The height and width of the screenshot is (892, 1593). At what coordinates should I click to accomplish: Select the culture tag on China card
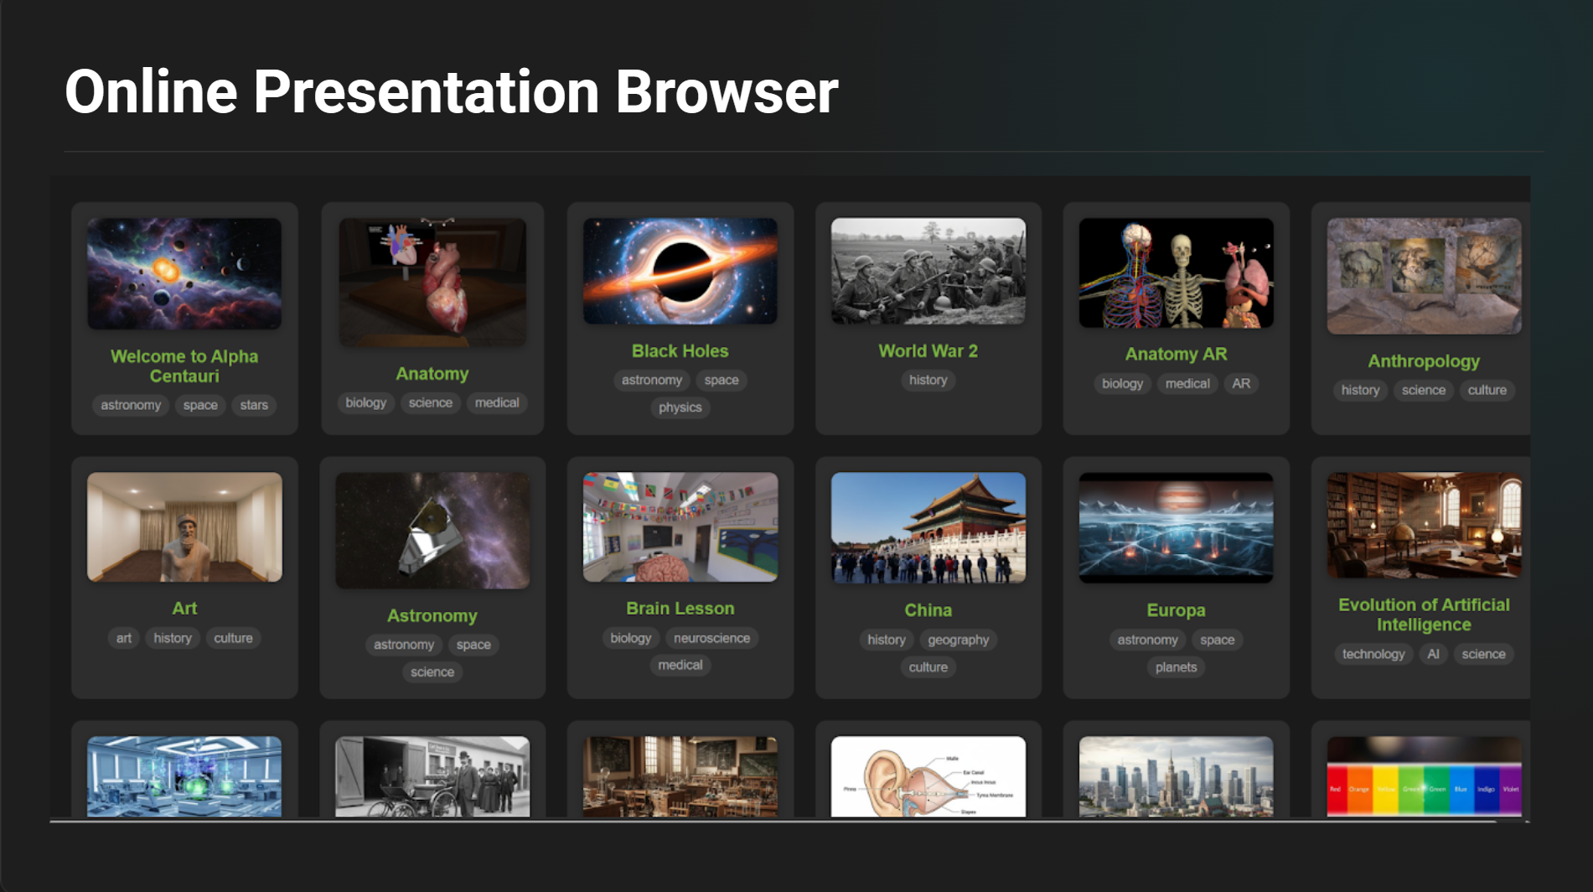tap(928, 667)
